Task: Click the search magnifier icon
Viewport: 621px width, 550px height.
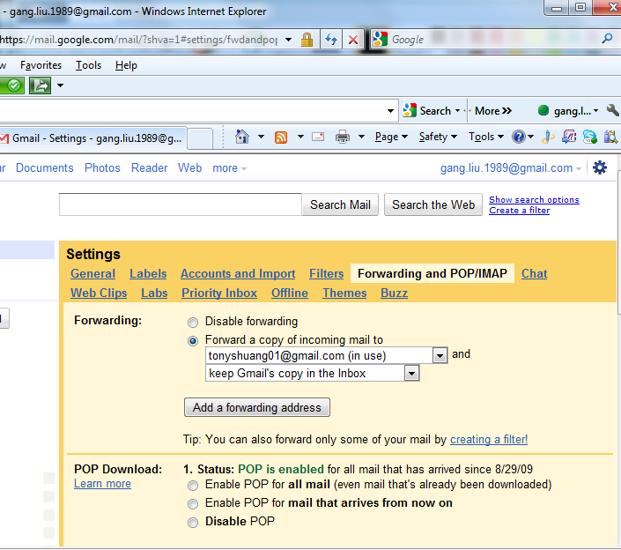Action: pos(607,39)
